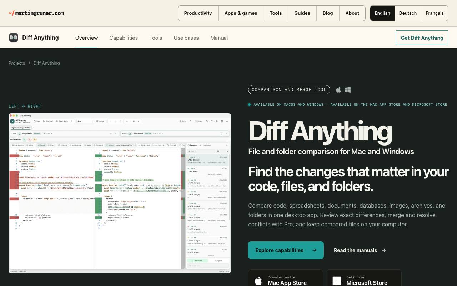Click the Apple logo on the Mac App Store button

(258, 281)
